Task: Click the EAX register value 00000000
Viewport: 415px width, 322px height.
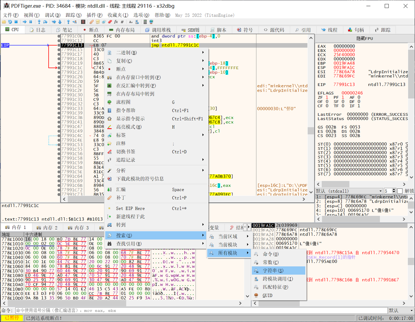Action: [x=344, y=46]
